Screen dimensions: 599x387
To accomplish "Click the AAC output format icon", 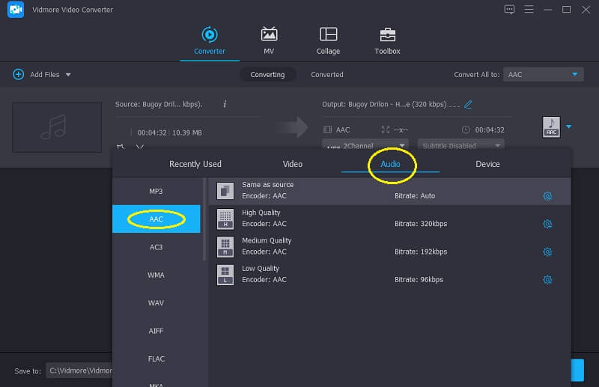I will pyautogui.click(x=551, y=127).
